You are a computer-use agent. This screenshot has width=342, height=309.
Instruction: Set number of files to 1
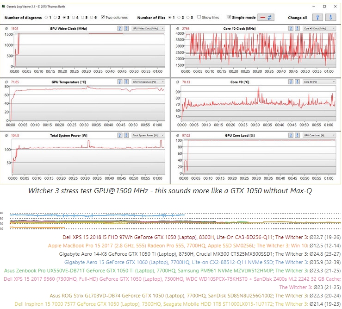tap(170, 18)
